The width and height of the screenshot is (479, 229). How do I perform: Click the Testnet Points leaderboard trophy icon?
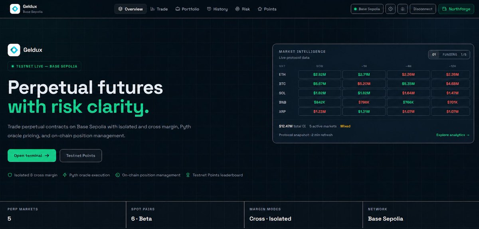[x=188, y=175]
